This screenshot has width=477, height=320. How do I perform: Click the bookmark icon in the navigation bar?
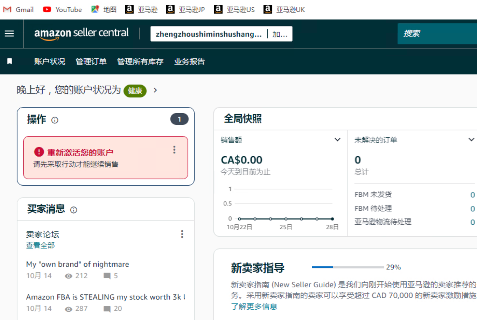click(x=10, y=61)
